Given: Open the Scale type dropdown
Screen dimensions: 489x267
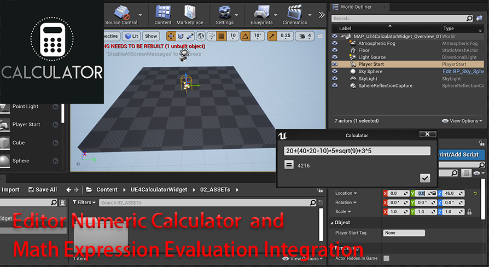Looking at the screenshot, I should tap(343, 212).
